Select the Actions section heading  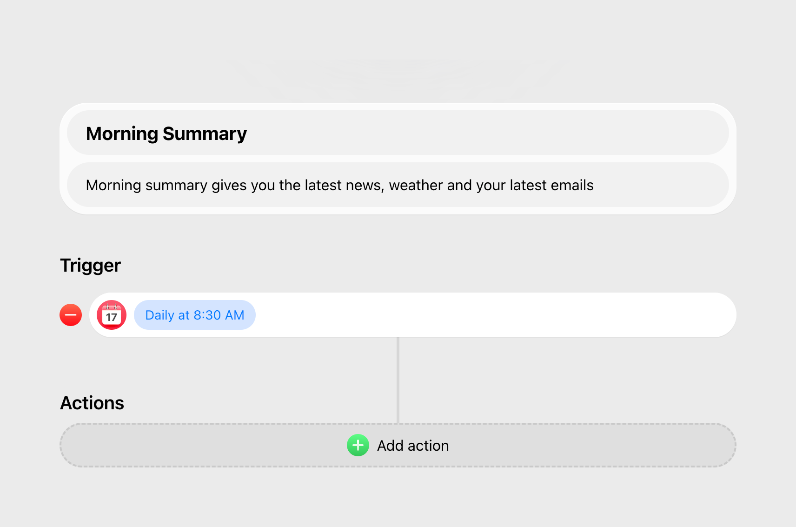pyautogui.click(x=92, y=403)
